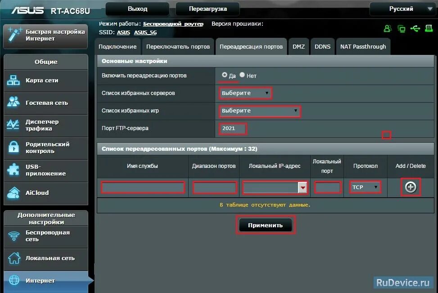Click the Имя службы input field

click(x=143, y=187)
